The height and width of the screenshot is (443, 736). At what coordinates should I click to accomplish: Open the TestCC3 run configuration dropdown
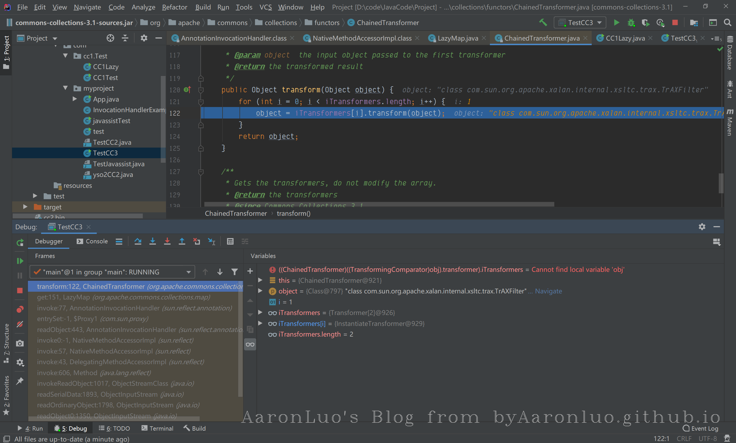(x=580, y=23)
